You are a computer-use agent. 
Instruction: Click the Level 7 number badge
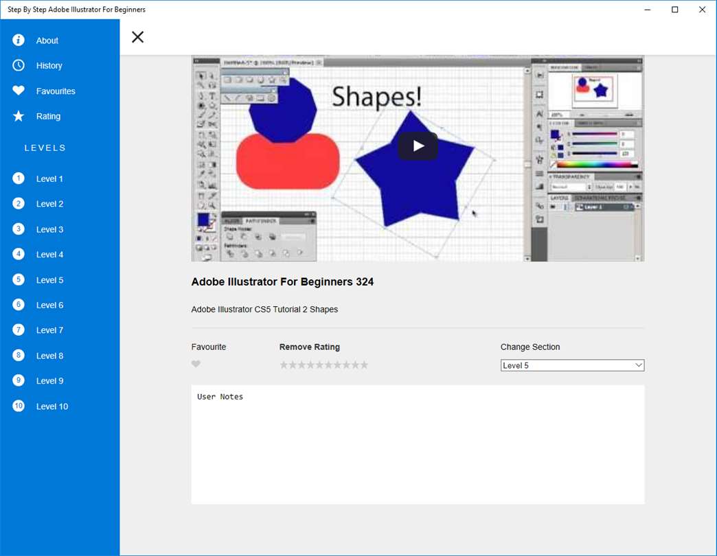click(x=19, y=329)
